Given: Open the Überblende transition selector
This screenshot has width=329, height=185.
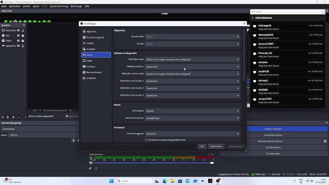Looking at the screenshot, I should point(40,129).
